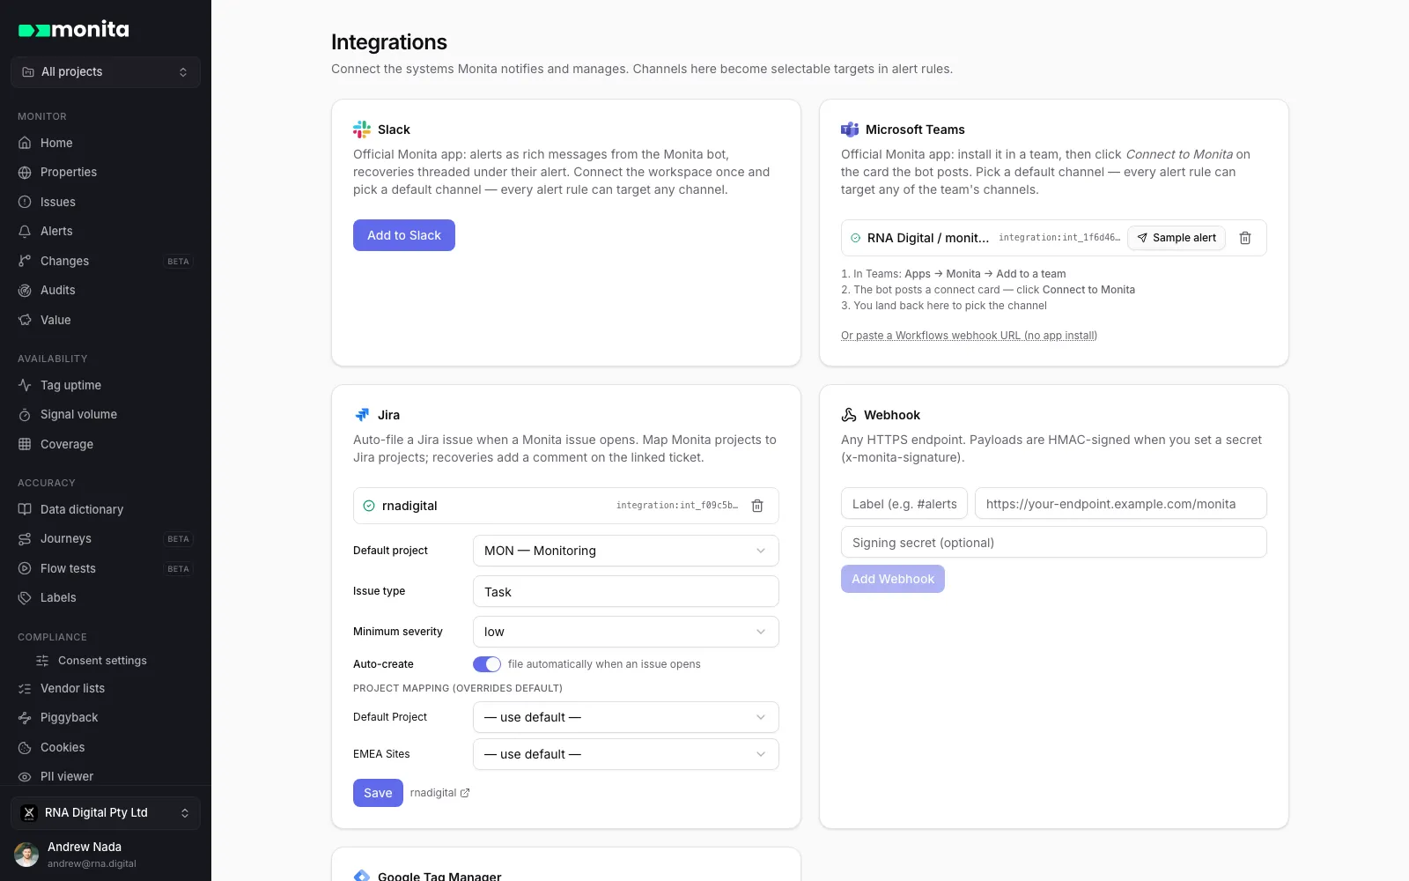The width and height of the screenshot is (1409, 881).
Task: Click the Tag uptime pulse icon
Action: [x=25, y=385]
